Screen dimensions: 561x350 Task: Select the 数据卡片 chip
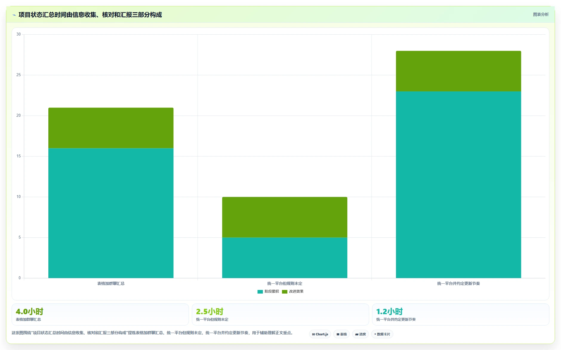pos(382,334)
